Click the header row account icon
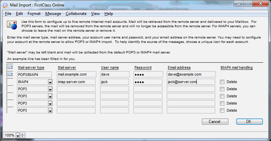Image resolution: width=271 pixels, height=141 pixels. pyautogui.click(x=10, y=67)
